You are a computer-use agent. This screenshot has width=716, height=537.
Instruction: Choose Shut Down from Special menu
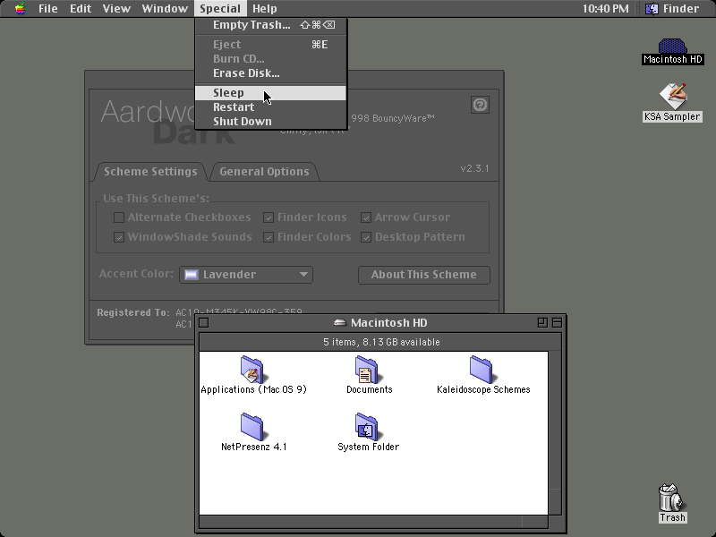(271, 122)
